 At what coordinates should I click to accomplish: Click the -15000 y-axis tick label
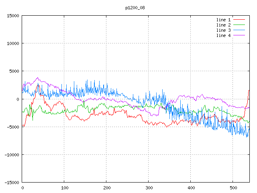click(12, 182)
